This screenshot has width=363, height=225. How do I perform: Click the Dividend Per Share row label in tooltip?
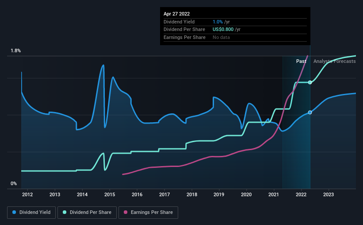pyautogui.click(x=184, y=30)
